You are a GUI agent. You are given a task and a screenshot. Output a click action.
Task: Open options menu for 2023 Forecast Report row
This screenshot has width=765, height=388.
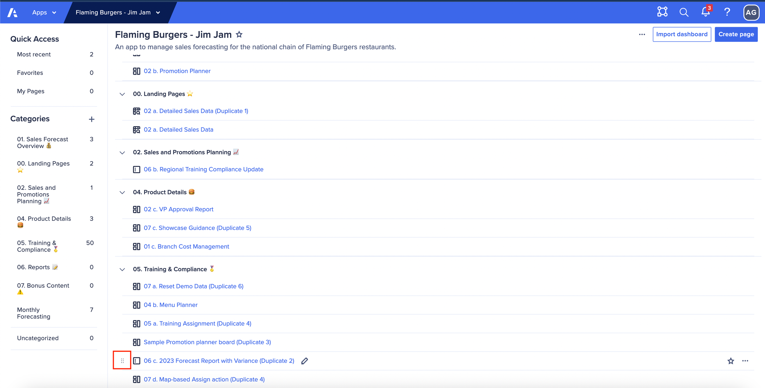click(x=745, y=361)
